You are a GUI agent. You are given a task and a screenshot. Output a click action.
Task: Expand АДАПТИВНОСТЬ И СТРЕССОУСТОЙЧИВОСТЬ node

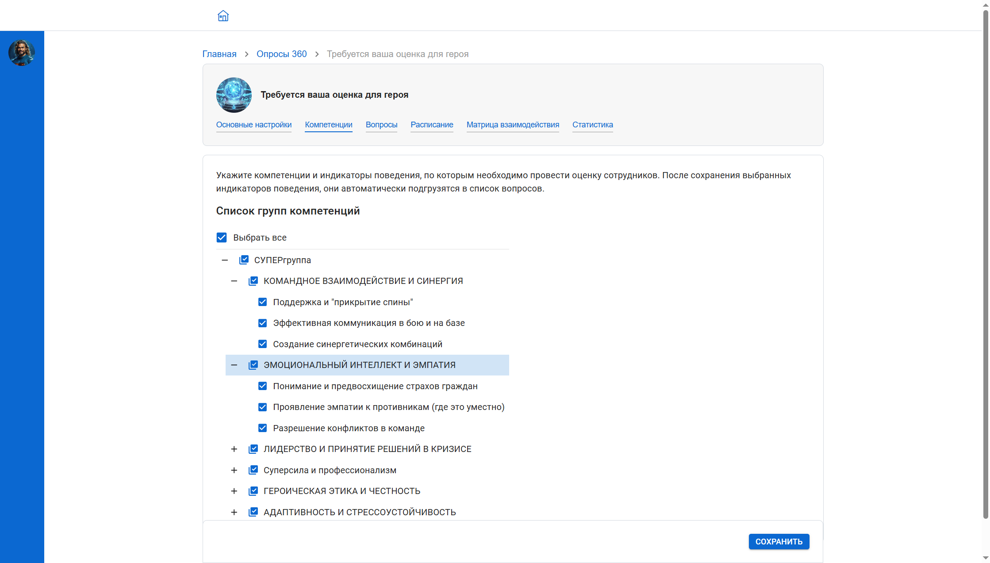point(234,512)
